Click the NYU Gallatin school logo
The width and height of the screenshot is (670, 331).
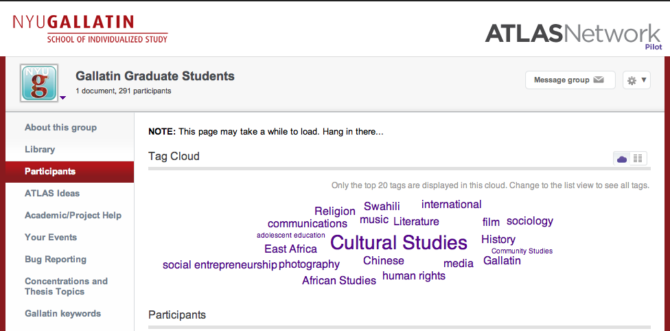coord(90,29)
